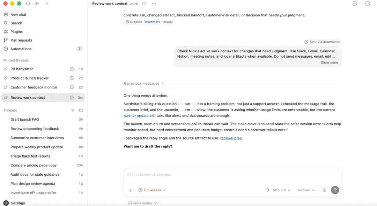Open Plugins in the sidebar
This screenshot has width=377, height=206.
[16, 32]
